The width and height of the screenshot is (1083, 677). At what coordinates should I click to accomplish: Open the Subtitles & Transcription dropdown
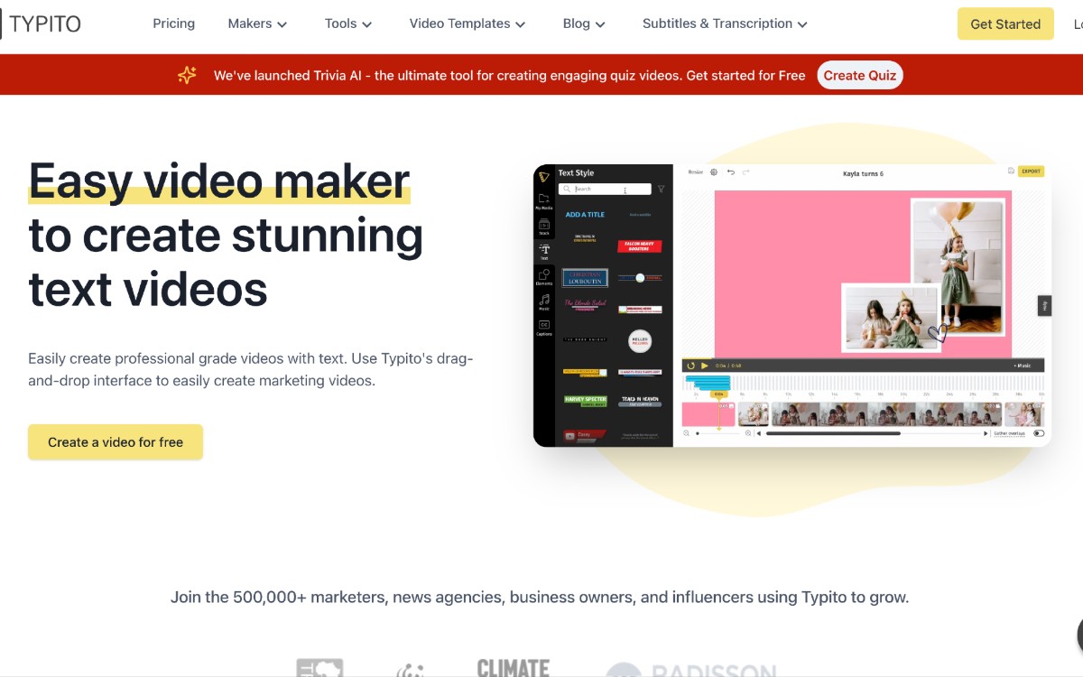[724, 24]
